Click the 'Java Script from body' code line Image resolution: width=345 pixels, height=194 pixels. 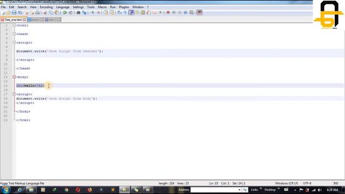57,99
